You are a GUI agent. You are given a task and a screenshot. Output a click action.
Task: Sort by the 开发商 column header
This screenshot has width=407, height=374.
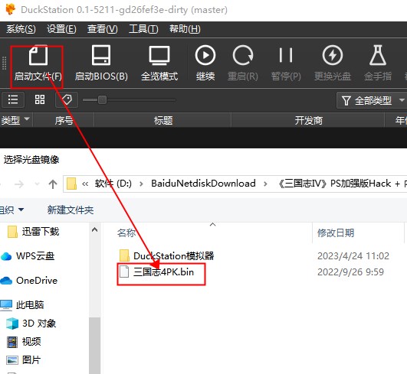point(308,120)
